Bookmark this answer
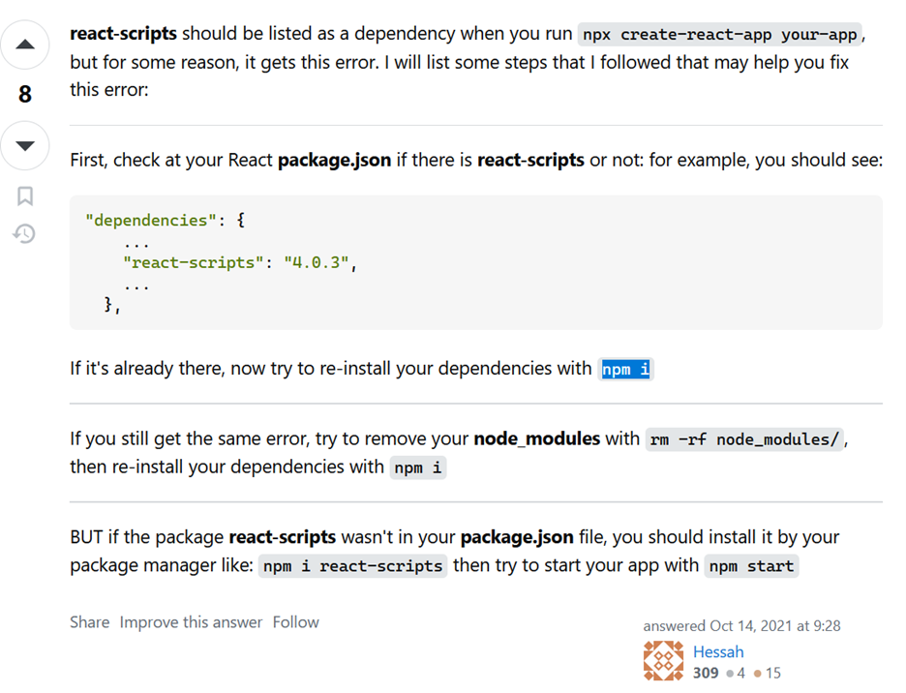This screenshot has height=693, width=906. 25,196
